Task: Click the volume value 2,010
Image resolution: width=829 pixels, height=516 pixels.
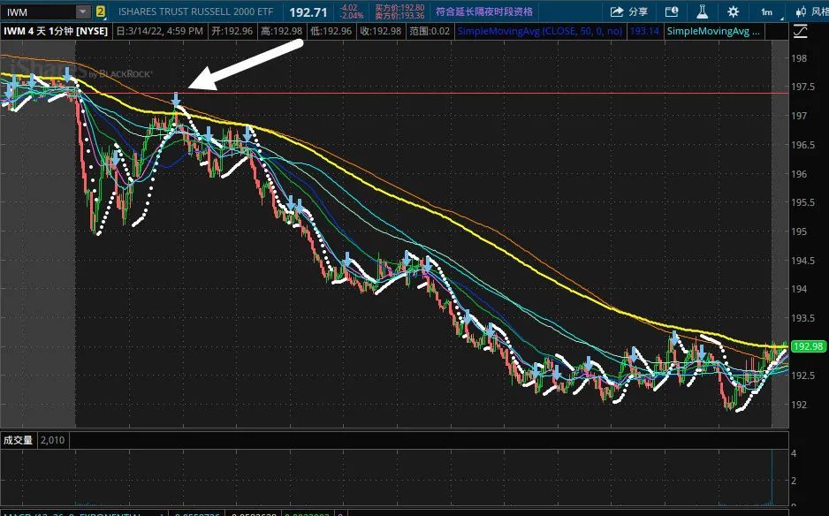Action: pyautogui.click(x=52, y=440)
